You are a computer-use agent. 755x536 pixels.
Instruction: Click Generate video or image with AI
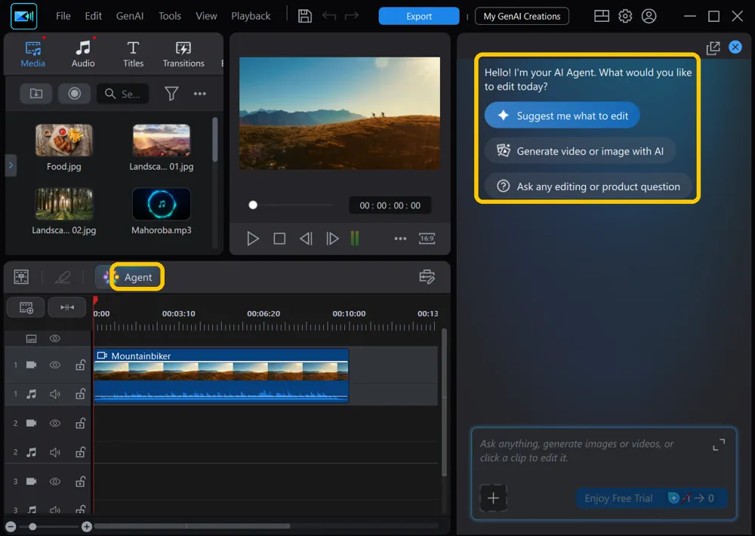point(580,151)
